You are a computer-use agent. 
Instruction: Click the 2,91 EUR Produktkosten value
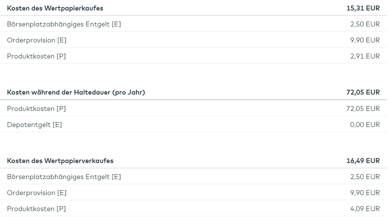pyautogui.click(x=365, y=56)
